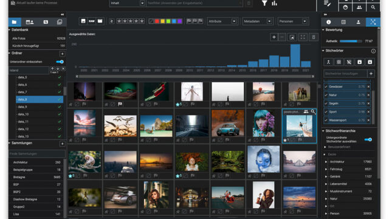Open the Metadaten dropdown
This screenshot has width=389, height=219.
[258, 21]
